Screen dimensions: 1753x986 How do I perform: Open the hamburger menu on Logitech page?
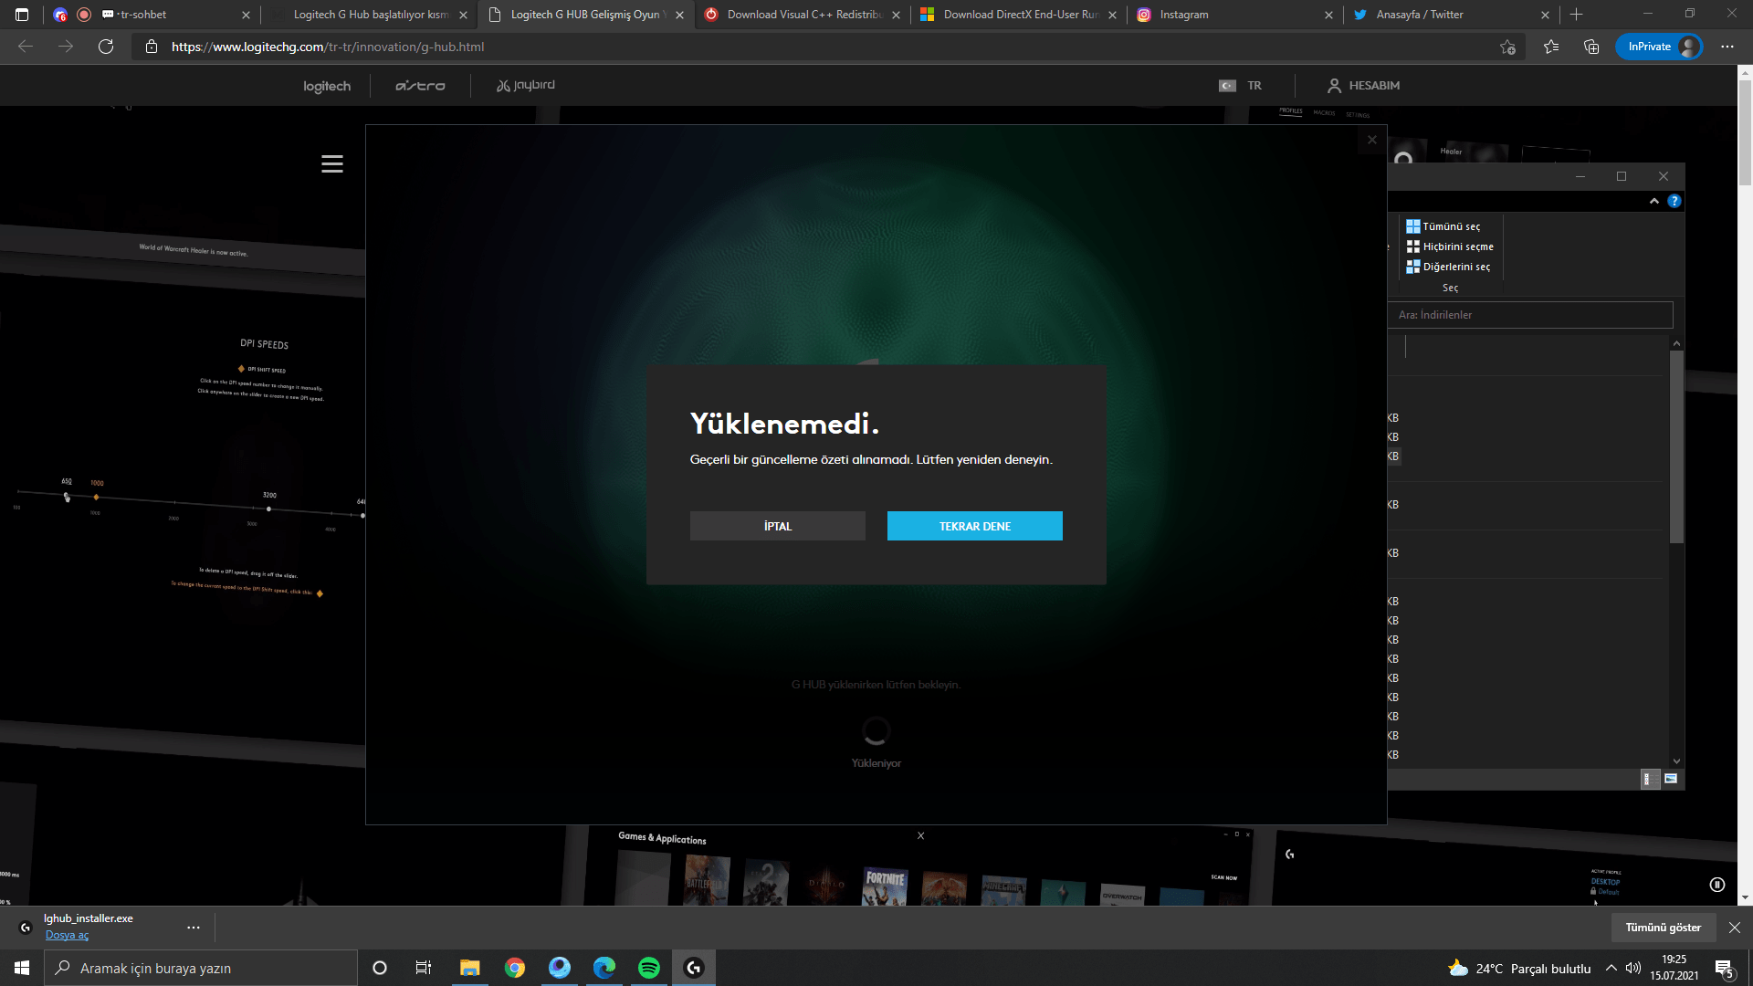(332, 163)
